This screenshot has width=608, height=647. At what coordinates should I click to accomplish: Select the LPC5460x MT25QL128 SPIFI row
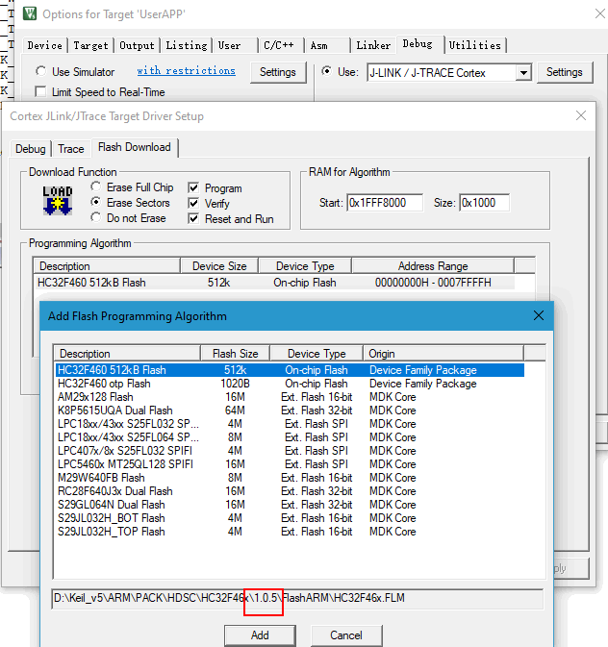(290, 464)
